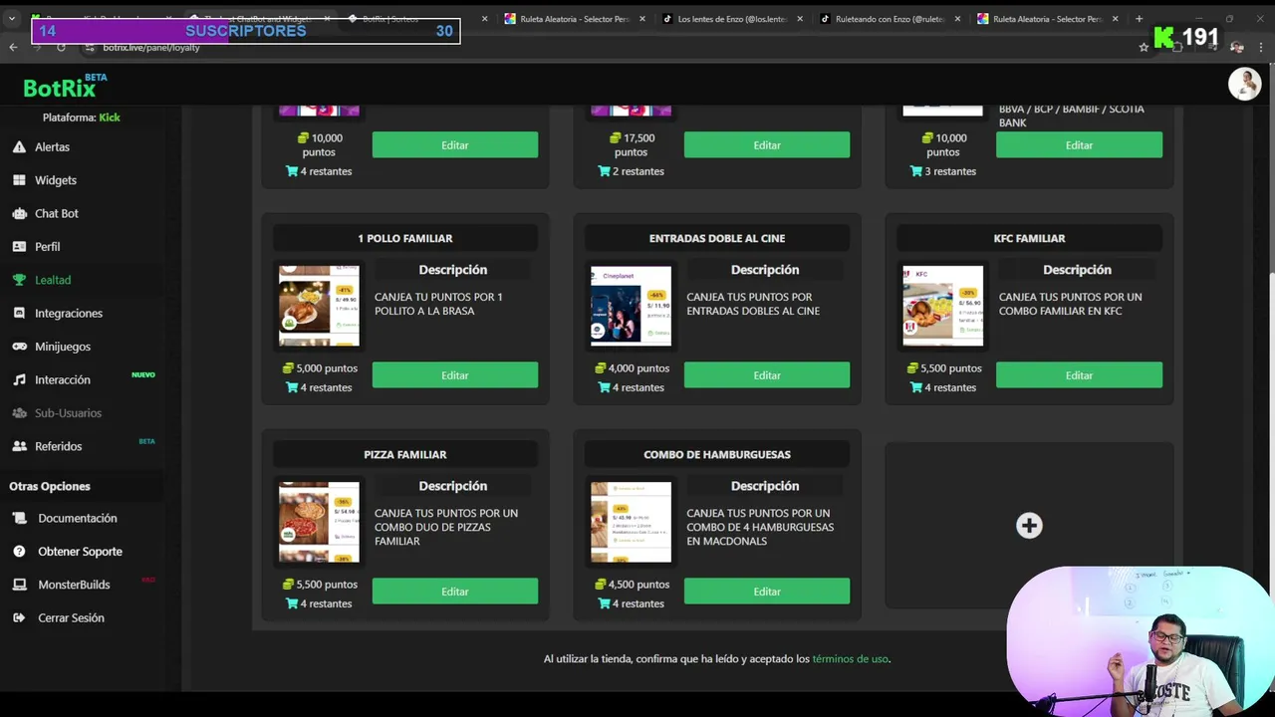Screen dimensions: 1275x717
Task: Click the KFC product thumbnail
Action: coord(942,306)
